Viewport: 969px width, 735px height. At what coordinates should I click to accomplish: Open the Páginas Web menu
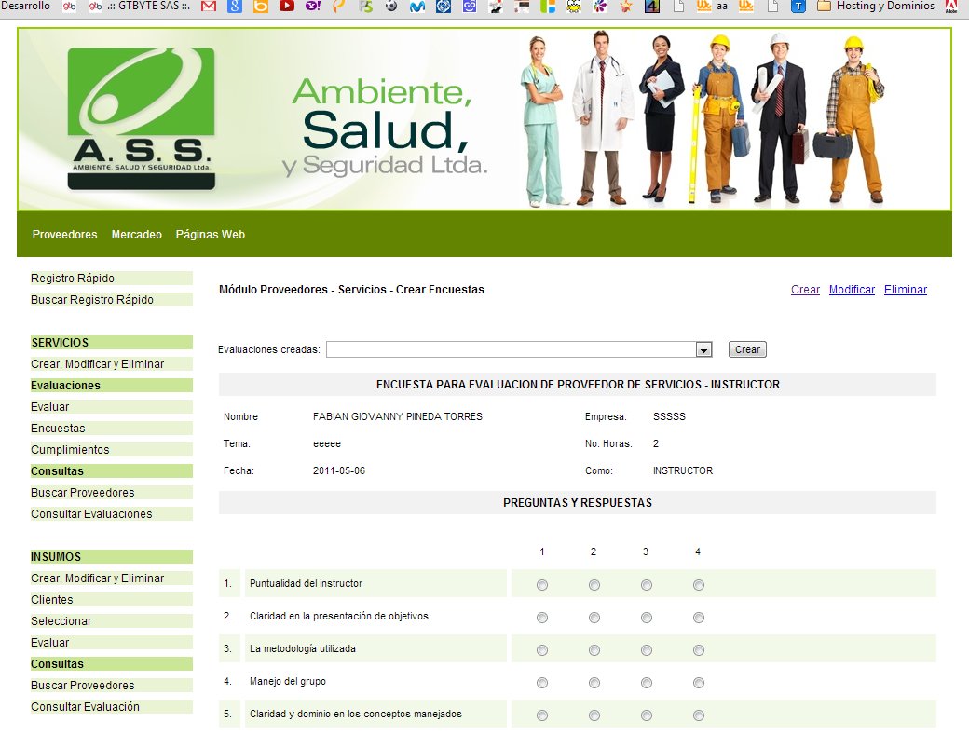pos(210,235)
